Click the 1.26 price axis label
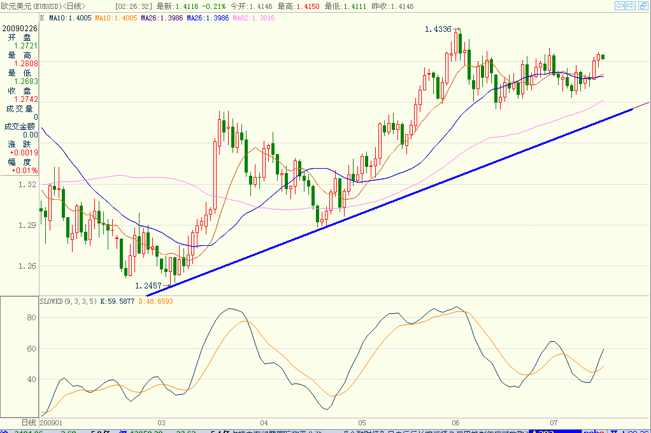651x433 pixels. (x=27, y=266)
